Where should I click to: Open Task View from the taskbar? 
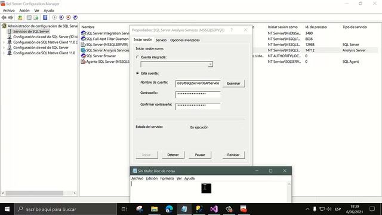pyautogui.click(x=124, y=209)
